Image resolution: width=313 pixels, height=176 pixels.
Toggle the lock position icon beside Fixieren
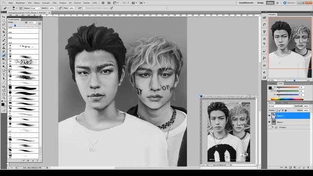tap(283, 110)
